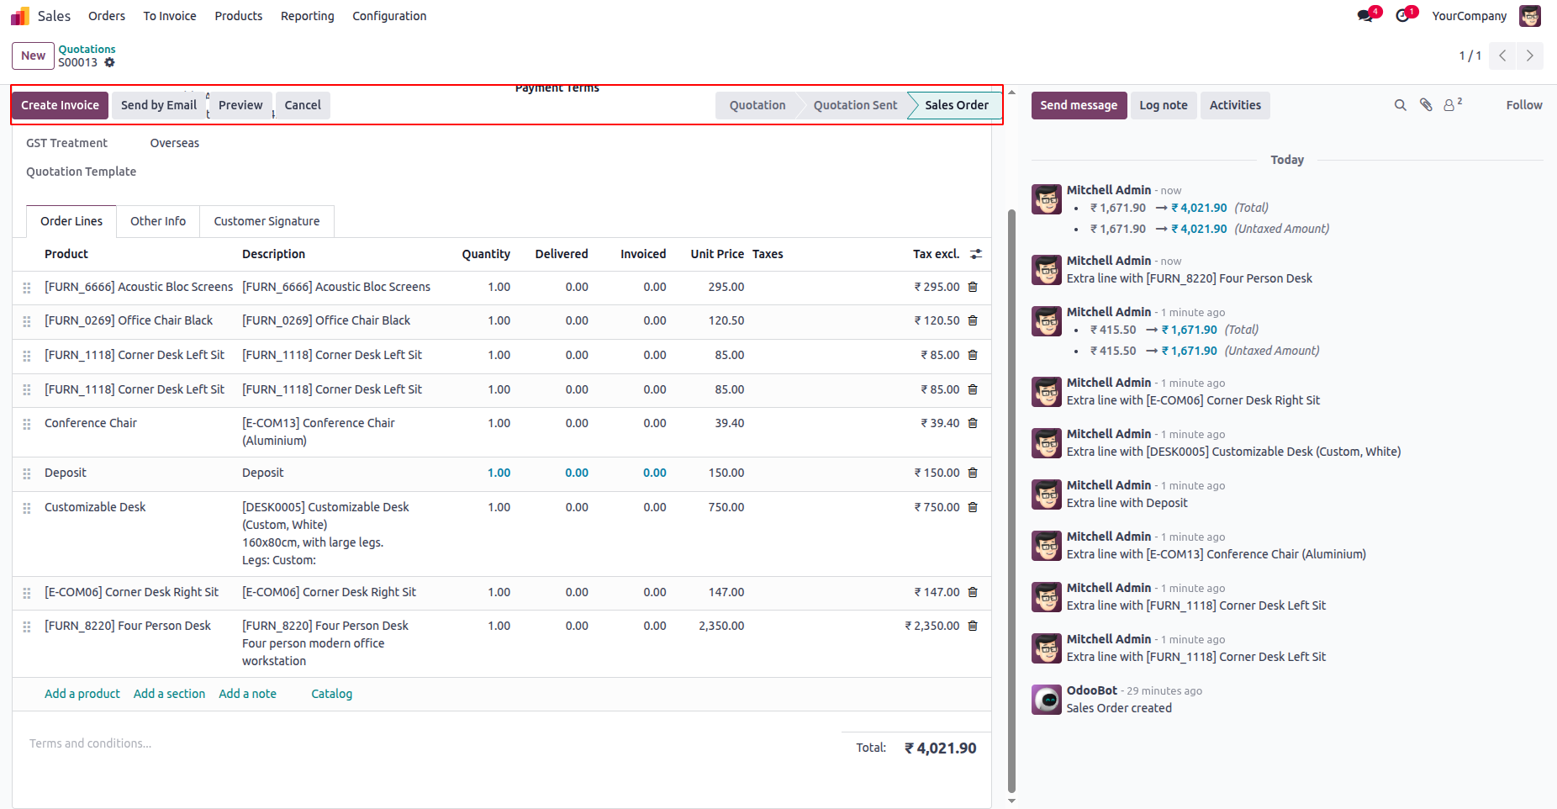Delete the Office Chair Black line
Image resolution: width=1557 pixels, height=809 pixels.
973,320
